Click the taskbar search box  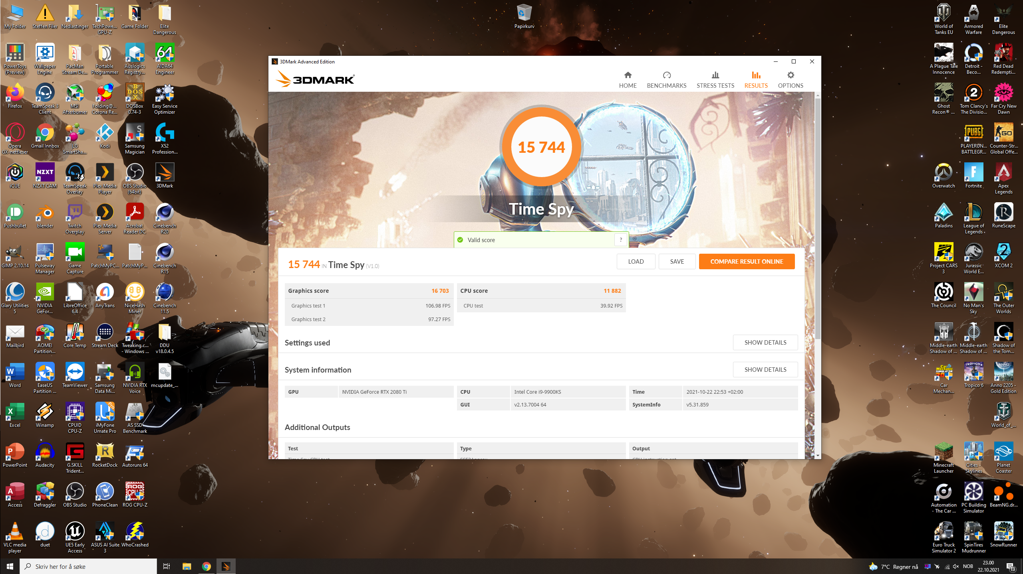[x=88, y=566]
